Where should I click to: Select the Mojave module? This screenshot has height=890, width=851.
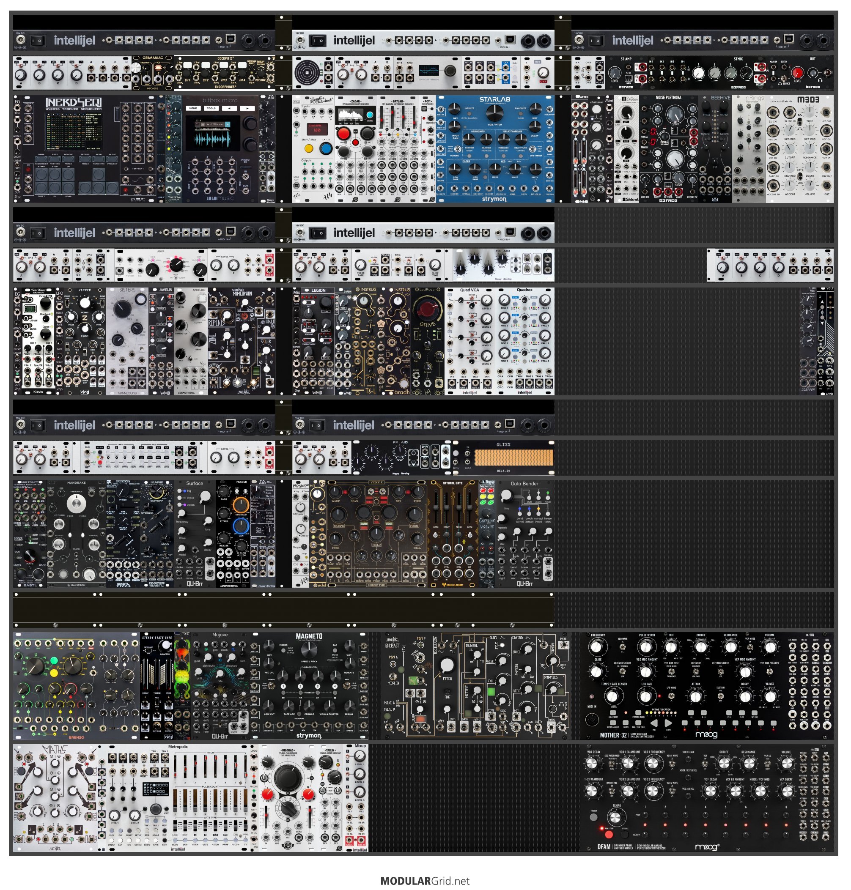click(x=220, y=686)
